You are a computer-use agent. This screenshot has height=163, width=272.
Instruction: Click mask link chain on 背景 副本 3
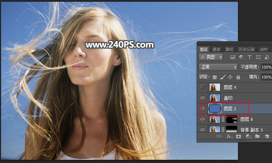click(x=223, y=129)
